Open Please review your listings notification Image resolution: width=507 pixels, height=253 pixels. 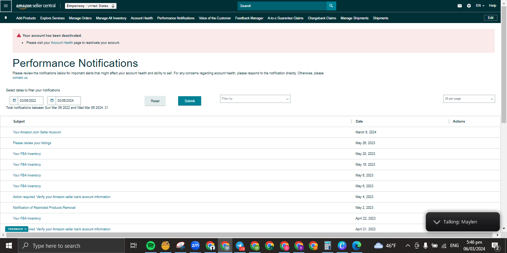click(x=32, y=143)
